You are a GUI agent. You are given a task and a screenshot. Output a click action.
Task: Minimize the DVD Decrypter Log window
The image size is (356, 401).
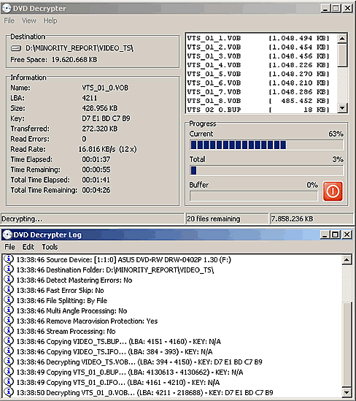(x=325, y=234)
